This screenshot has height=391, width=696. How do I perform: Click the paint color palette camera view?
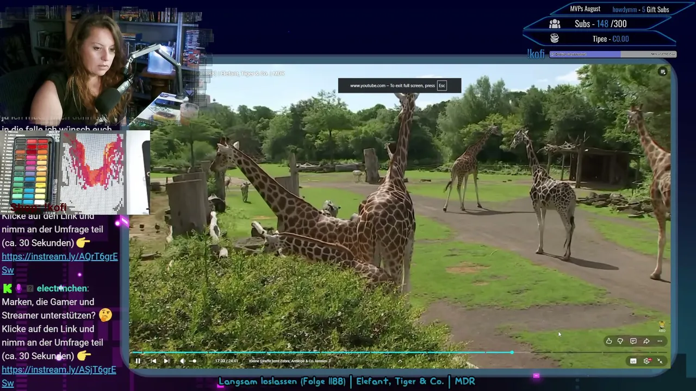[33, 172]
